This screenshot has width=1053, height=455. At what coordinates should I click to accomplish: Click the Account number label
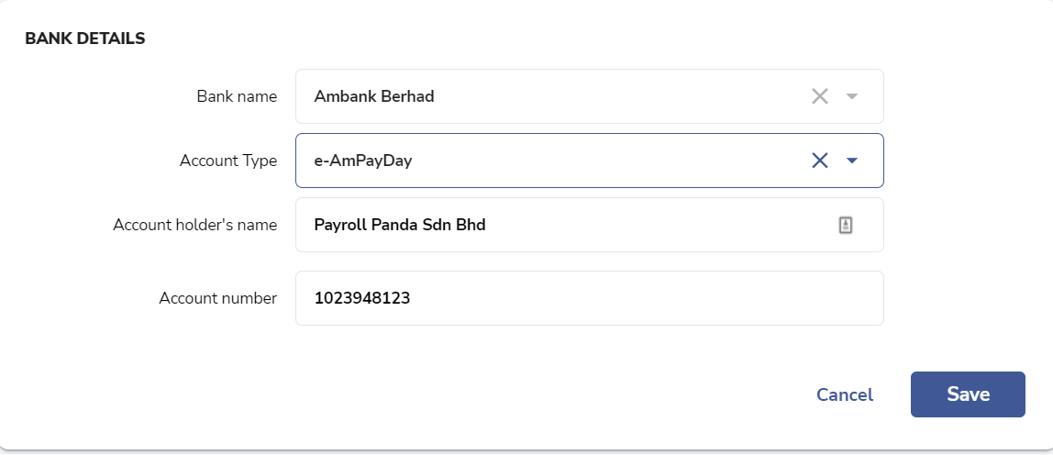217,298
